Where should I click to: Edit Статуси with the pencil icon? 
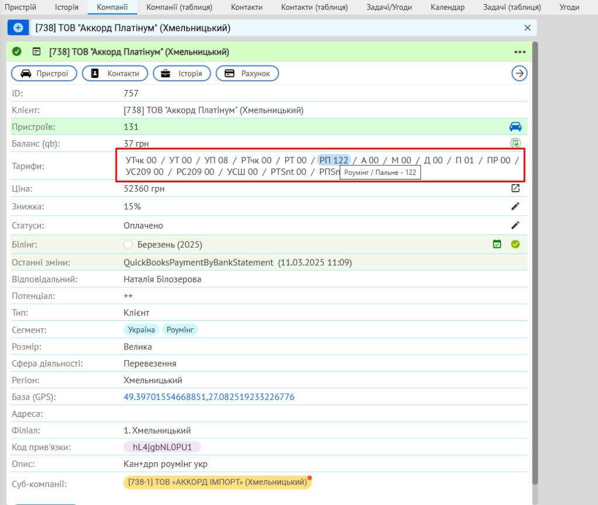click(x=515, y=225)
